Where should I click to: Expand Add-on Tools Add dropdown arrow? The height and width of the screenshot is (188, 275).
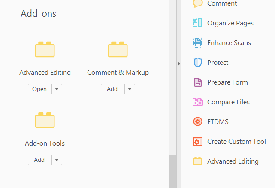57,160
